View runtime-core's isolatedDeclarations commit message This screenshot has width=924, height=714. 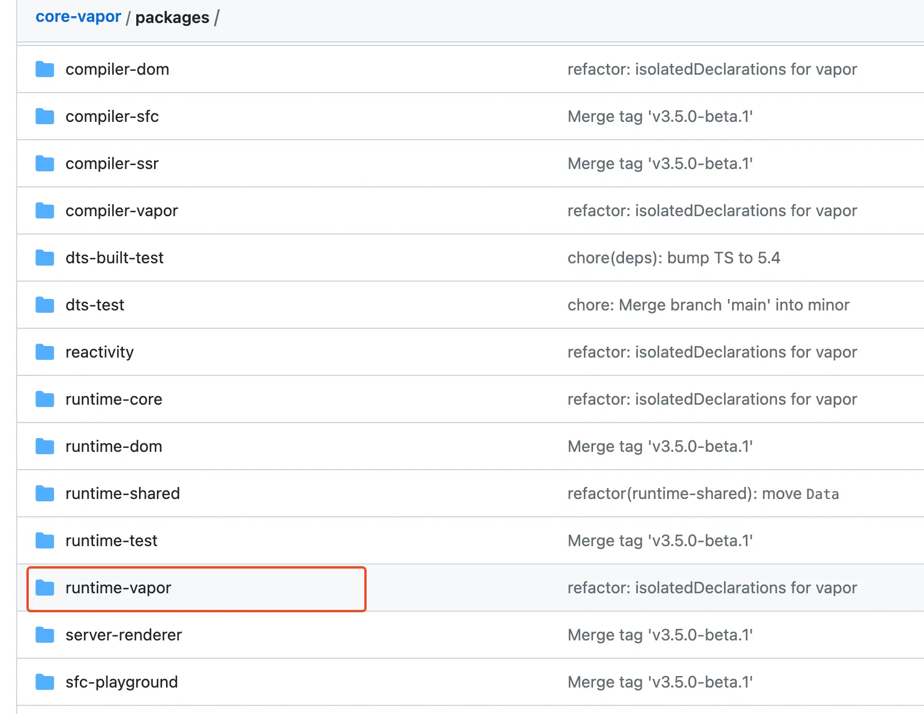[712, 400]
